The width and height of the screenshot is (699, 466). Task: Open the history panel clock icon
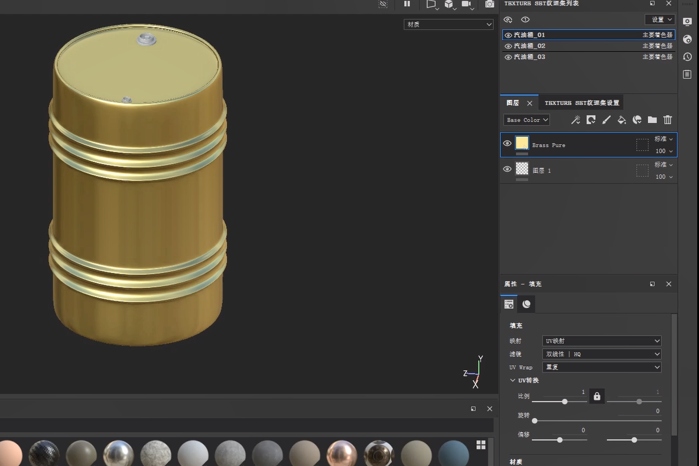tap(687, 57)
